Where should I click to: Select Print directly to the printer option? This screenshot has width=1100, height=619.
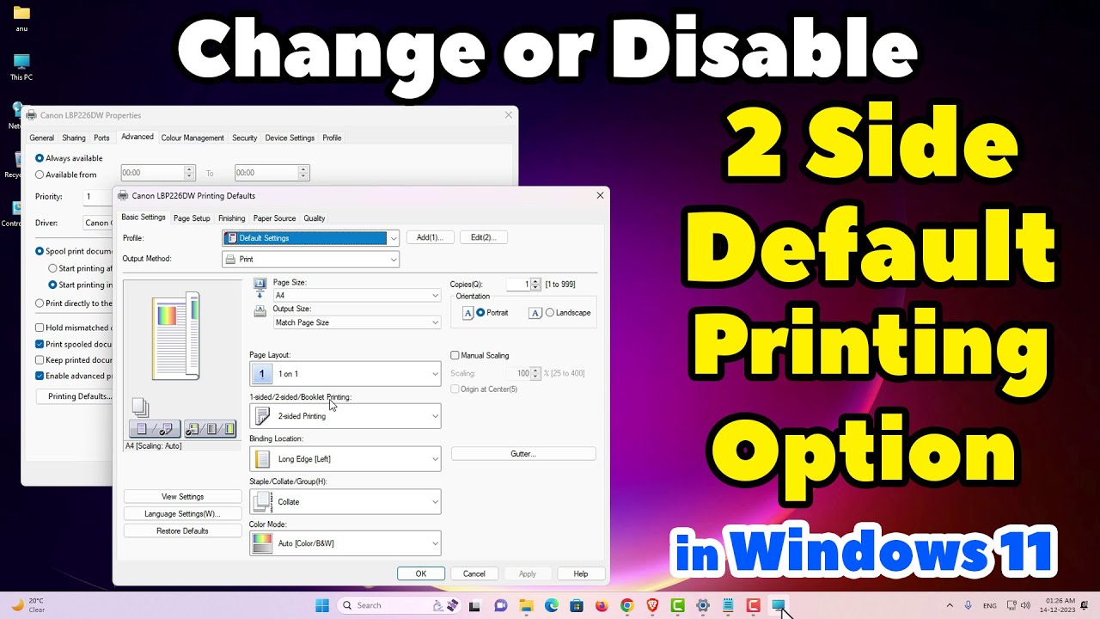tap(40, 303)
